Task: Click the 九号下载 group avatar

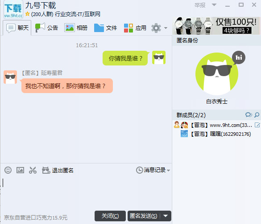Action: pyautogui.click(x=13, y=9)
